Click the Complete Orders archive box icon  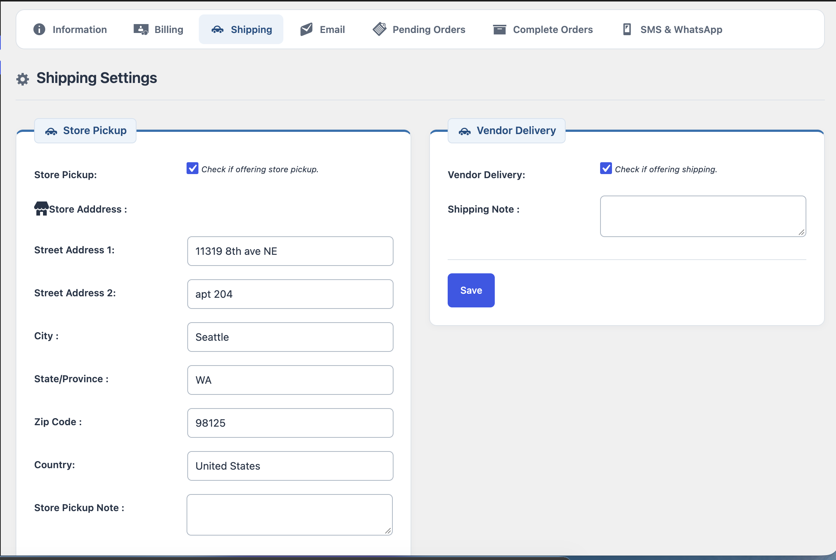pyautogui.click(x=499, y=30)
